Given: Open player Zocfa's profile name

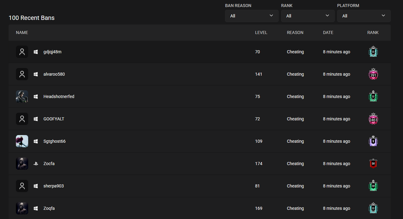Looking at the screenshot, I should click(x=49, y=164).
